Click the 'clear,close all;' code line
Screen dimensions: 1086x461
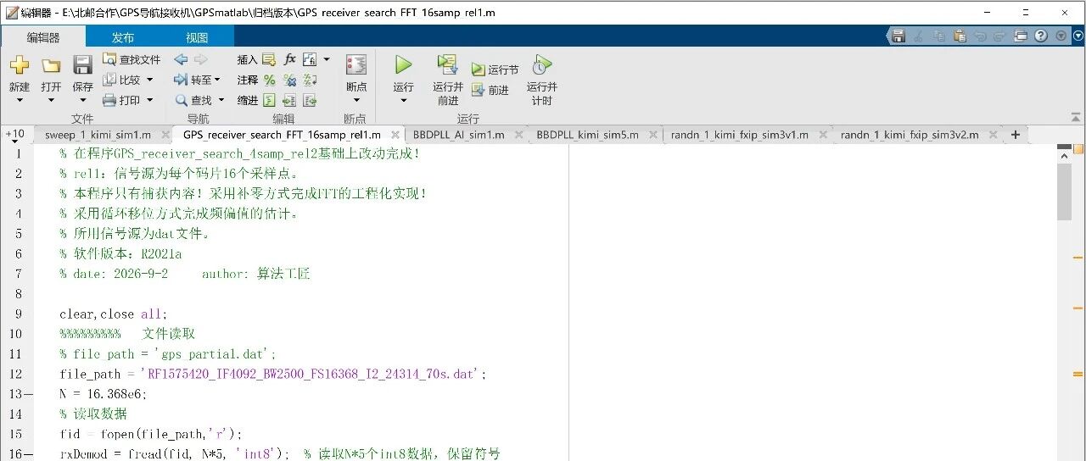click(114, 314)
